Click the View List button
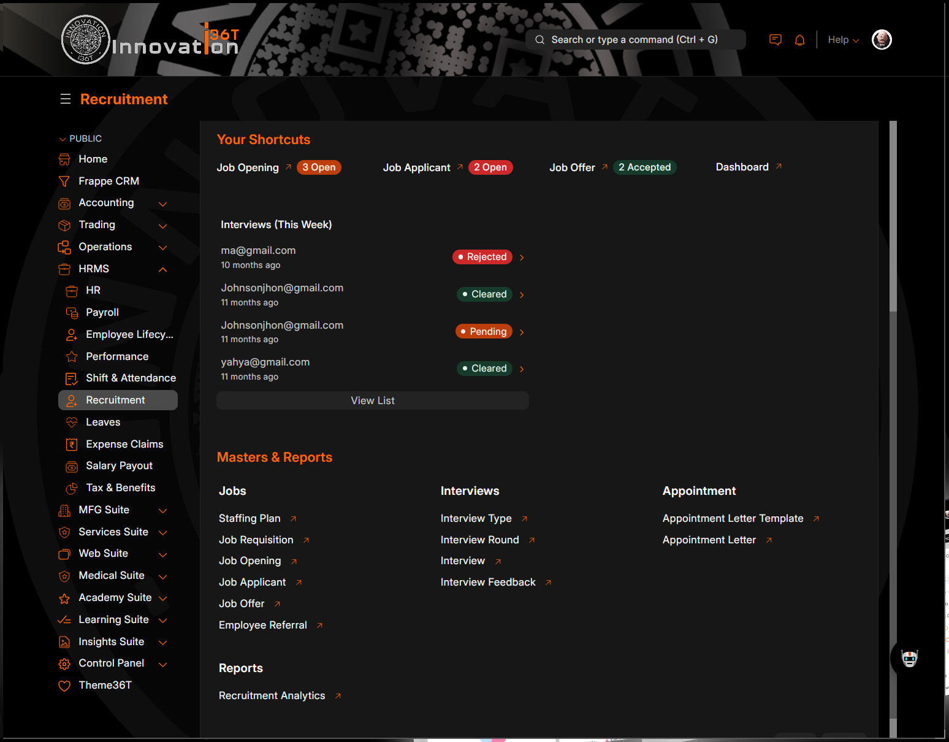This screenshot has height=742, width=949. pos(372,400)
